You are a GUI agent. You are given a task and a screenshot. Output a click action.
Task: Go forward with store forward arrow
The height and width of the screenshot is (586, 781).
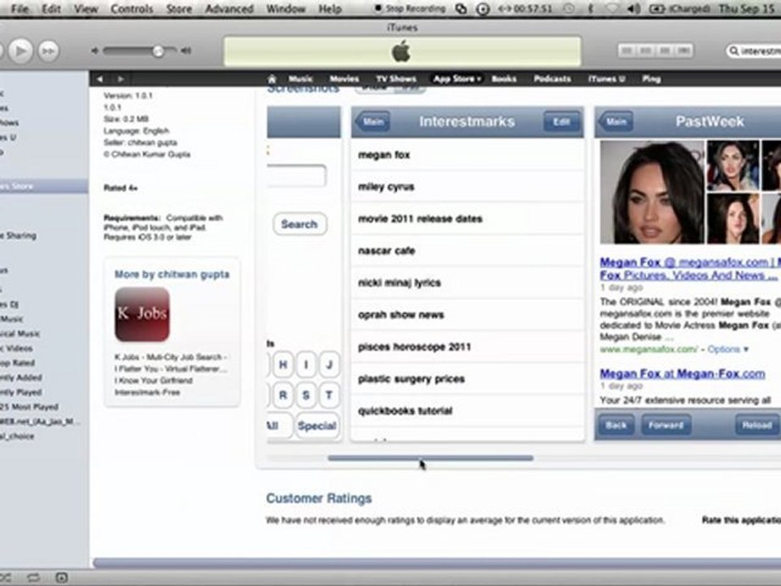click(120, 79)
